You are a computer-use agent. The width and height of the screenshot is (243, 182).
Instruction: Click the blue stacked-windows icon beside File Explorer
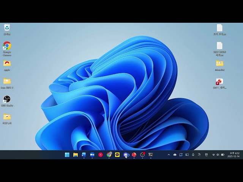[x=84, y=155]
